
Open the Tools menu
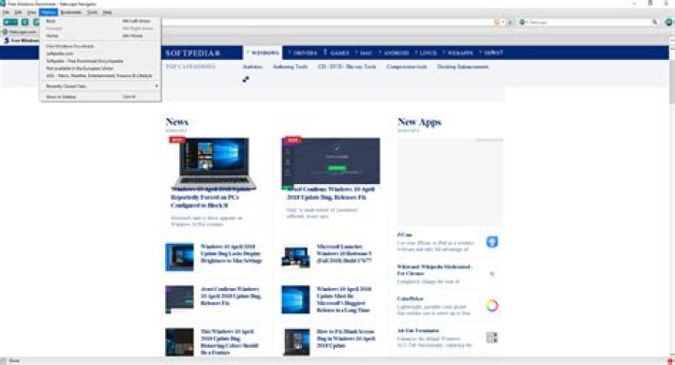pyautogui.click(x=92, y=12)
